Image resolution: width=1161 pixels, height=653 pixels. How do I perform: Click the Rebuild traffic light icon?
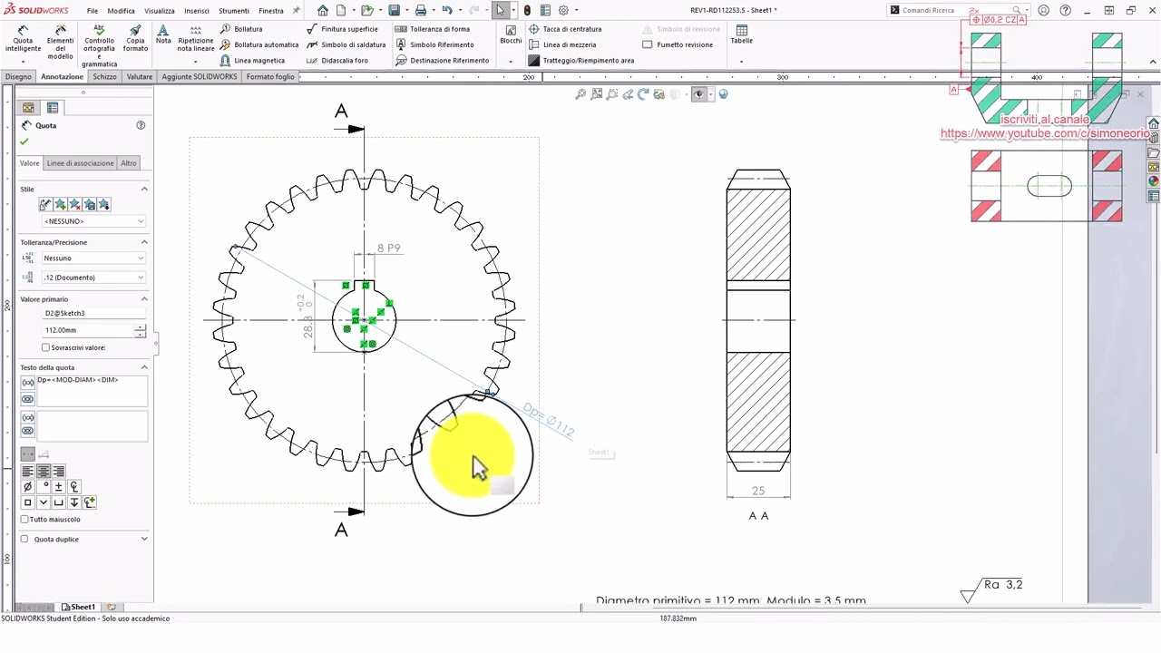click(x=527, y=11)
